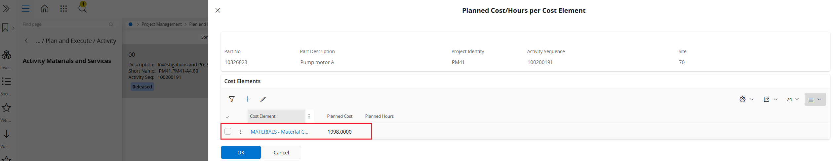838x161 pixels.
Task: Click the bookmark icon in sidebar
Action: click(5, 28)
